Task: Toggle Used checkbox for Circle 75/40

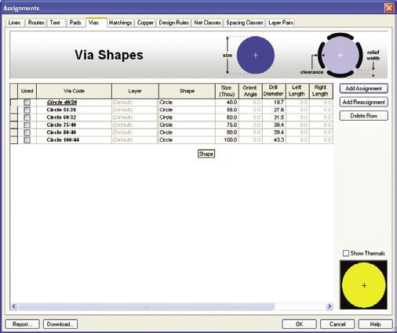Action: (x=27, y=125)
